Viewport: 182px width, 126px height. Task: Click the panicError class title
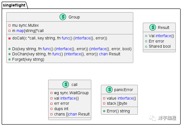(123, 90)
